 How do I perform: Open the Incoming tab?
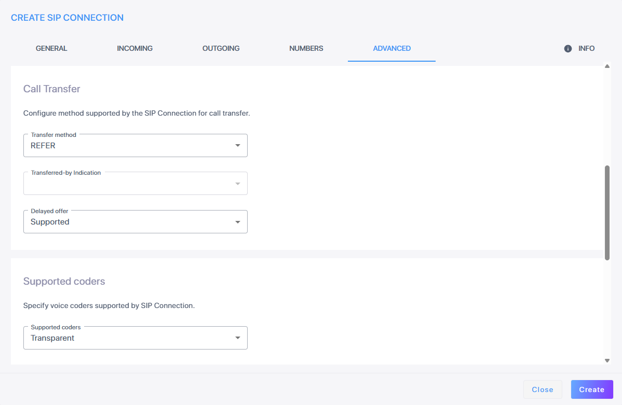tap(135, 49)
